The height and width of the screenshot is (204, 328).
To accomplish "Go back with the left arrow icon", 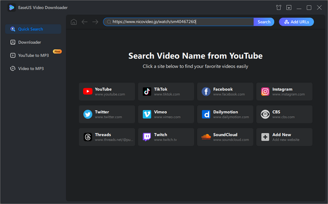I will click(84, 22).
